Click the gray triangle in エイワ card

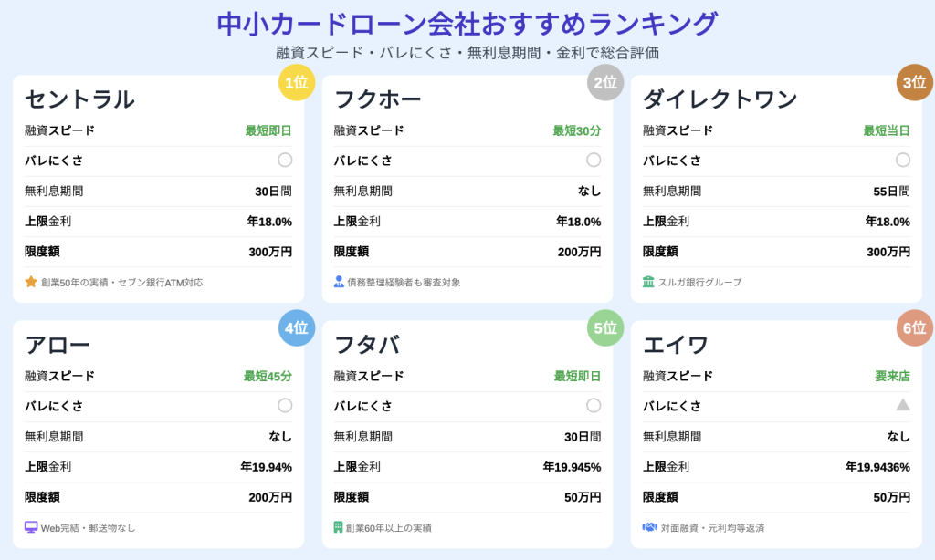pyautogui.click(x=903, y=405)
